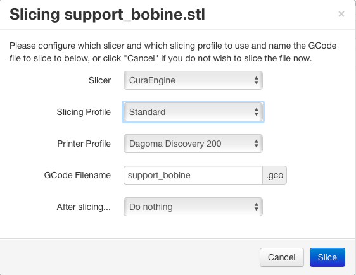Click the GCode Filename field label
This screenshot has height=275, width=356.
tap(77, 175)
